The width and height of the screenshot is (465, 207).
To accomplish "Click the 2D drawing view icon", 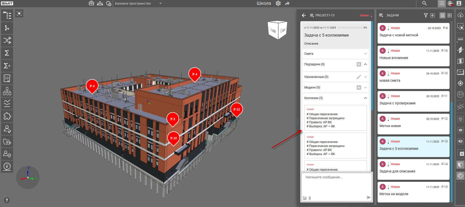I will 7,78.
